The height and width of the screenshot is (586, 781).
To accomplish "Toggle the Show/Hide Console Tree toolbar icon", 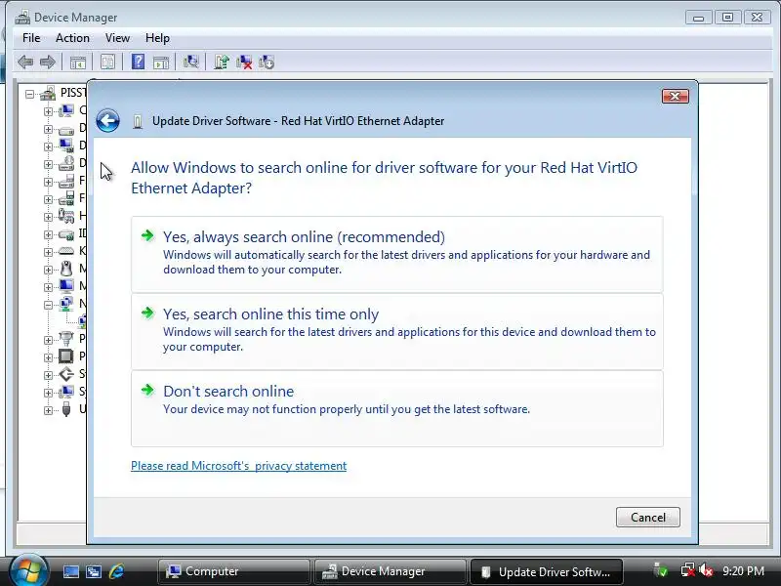I will pos(78,63).
